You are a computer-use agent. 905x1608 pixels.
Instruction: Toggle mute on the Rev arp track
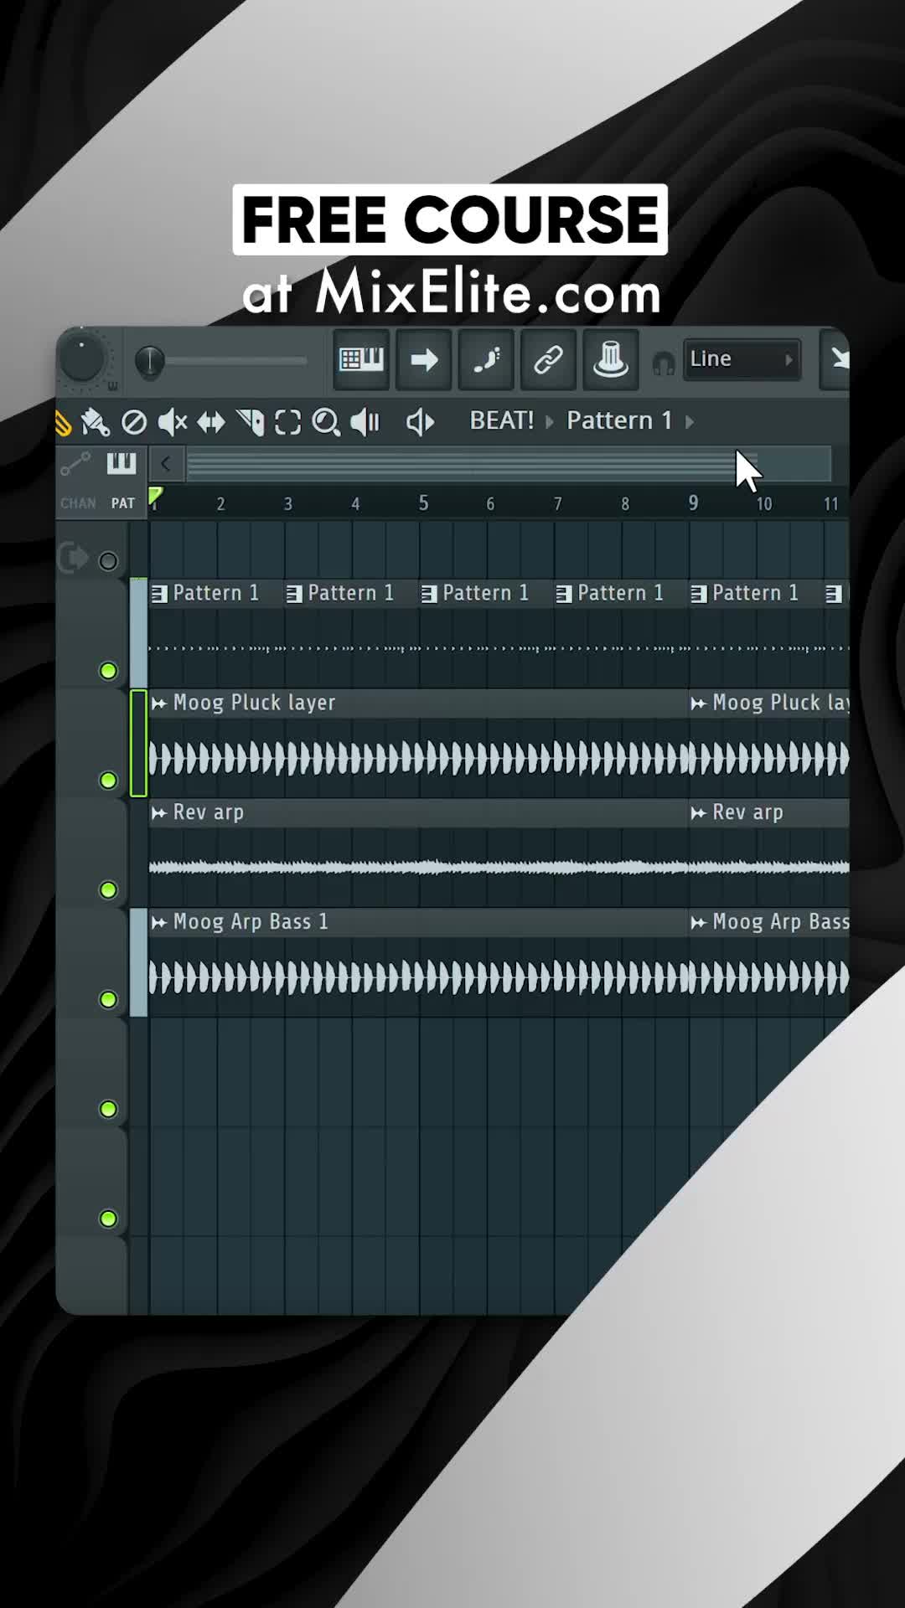(108, 890)
